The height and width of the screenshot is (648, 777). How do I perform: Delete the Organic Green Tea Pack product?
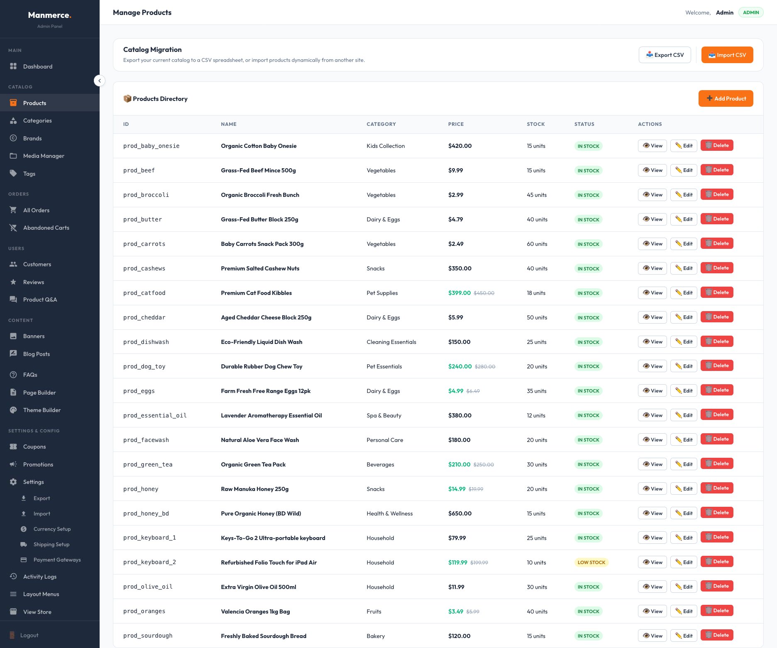[717, 464]
